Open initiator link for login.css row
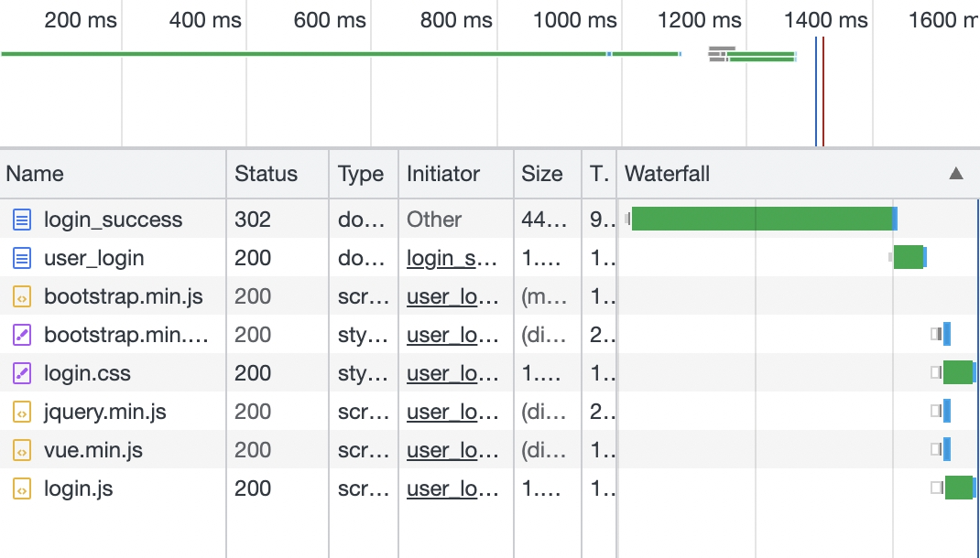 [x=452, y=373]
